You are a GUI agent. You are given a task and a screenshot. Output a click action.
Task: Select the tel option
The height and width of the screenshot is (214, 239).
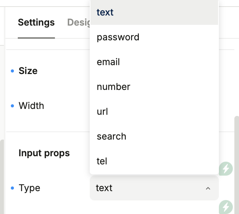pyautogui.click(x=102, y=161)
